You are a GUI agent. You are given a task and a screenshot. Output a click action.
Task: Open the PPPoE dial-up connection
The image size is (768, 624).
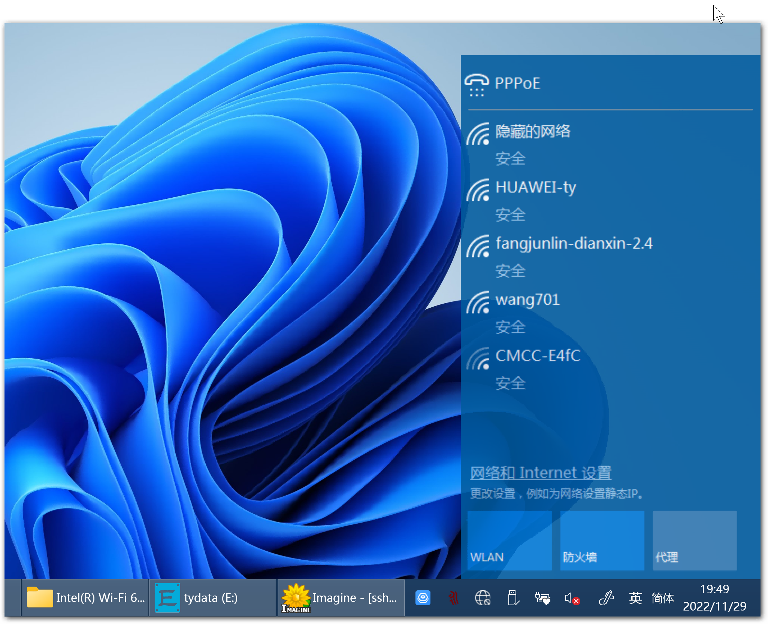point(610,83)
